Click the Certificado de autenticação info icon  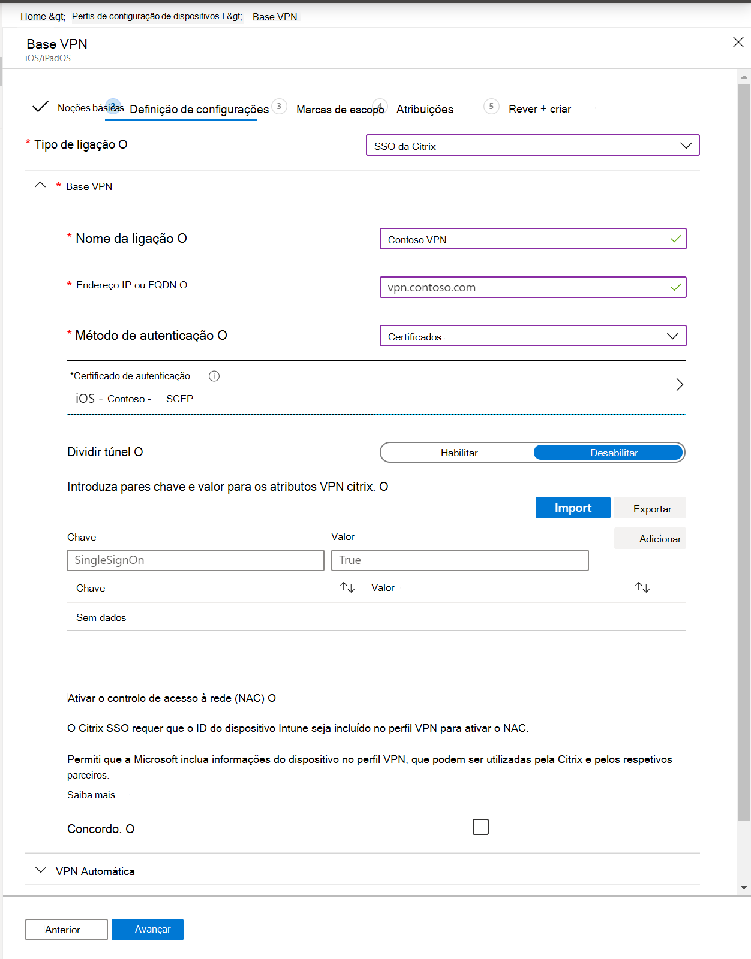(x=214, y=376)
